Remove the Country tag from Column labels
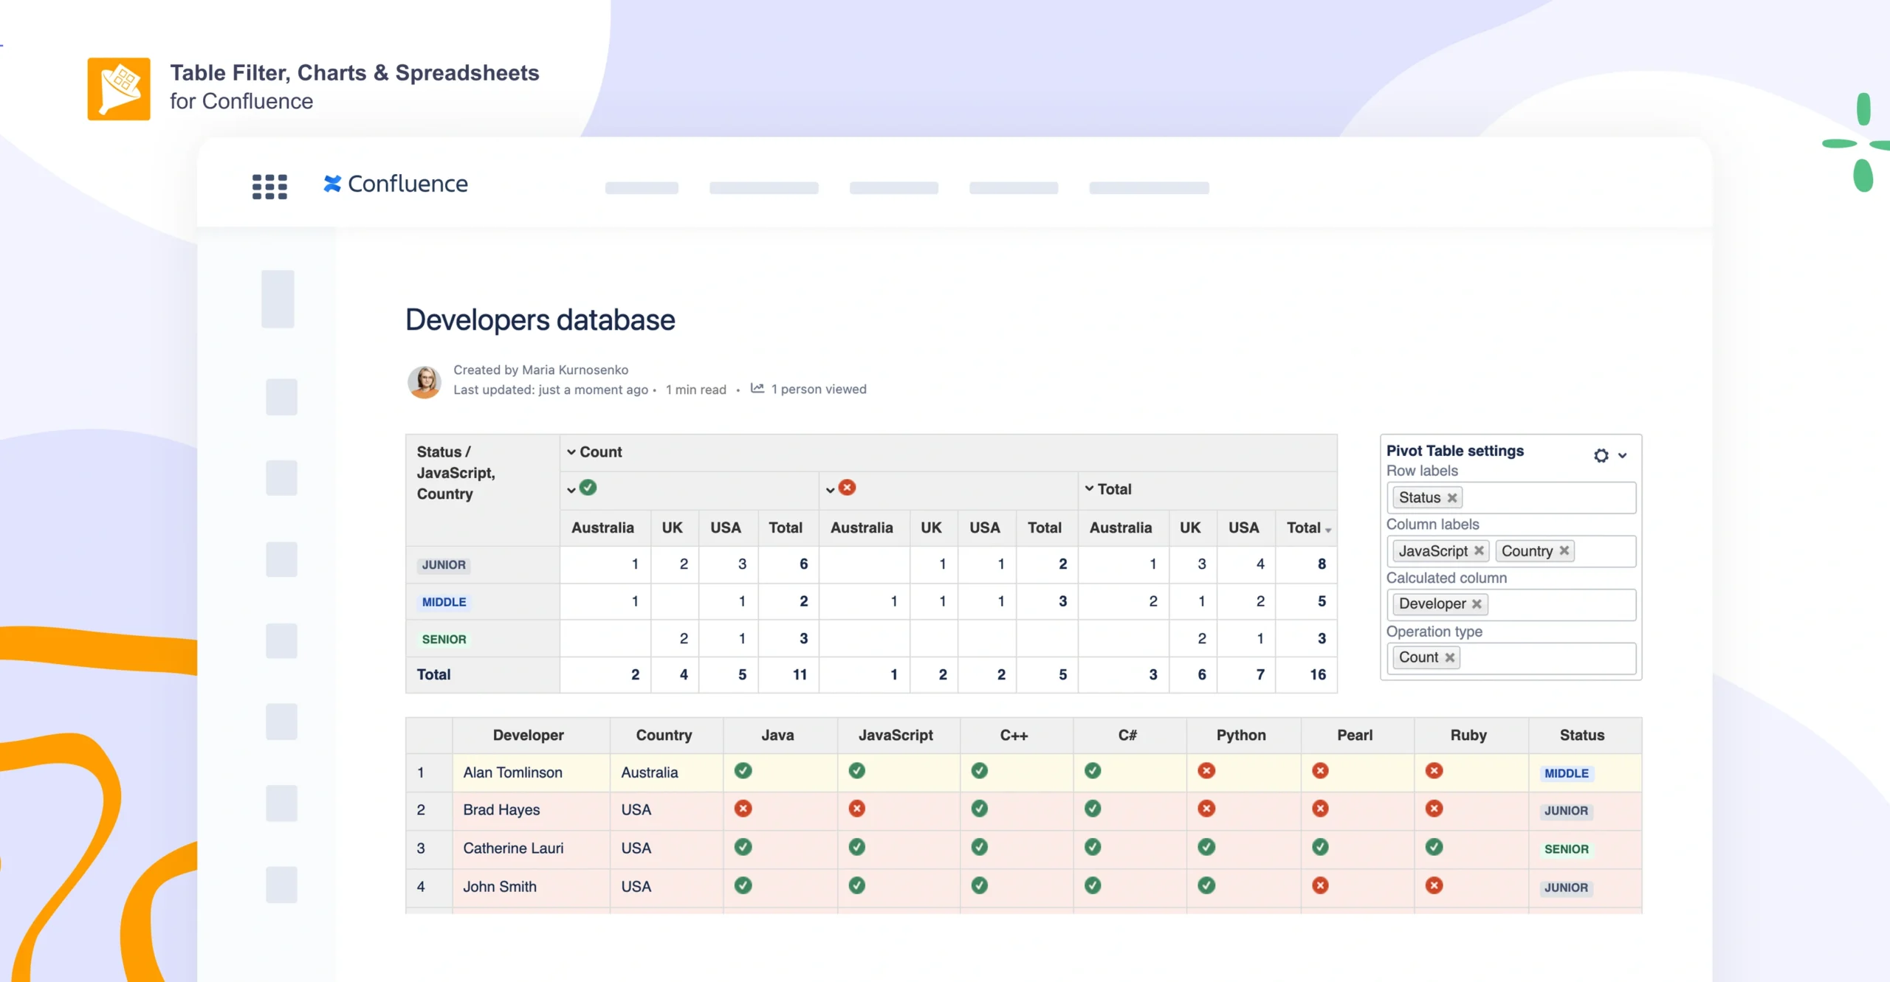The width and height of the screenshot is (1890, 982). pos(1566,550)
